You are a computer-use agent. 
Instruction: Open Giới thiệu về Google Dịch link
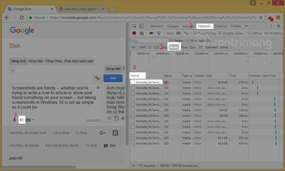click(28, 133)
